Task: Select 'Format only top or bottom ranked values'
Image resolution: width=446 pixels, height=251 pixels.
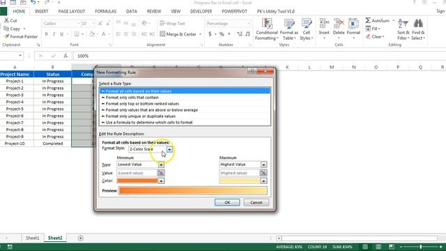Action: click(x=185, y=104)
